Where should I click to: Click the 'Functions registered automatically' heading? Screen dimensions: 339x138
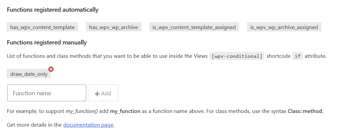coord(53,10)
